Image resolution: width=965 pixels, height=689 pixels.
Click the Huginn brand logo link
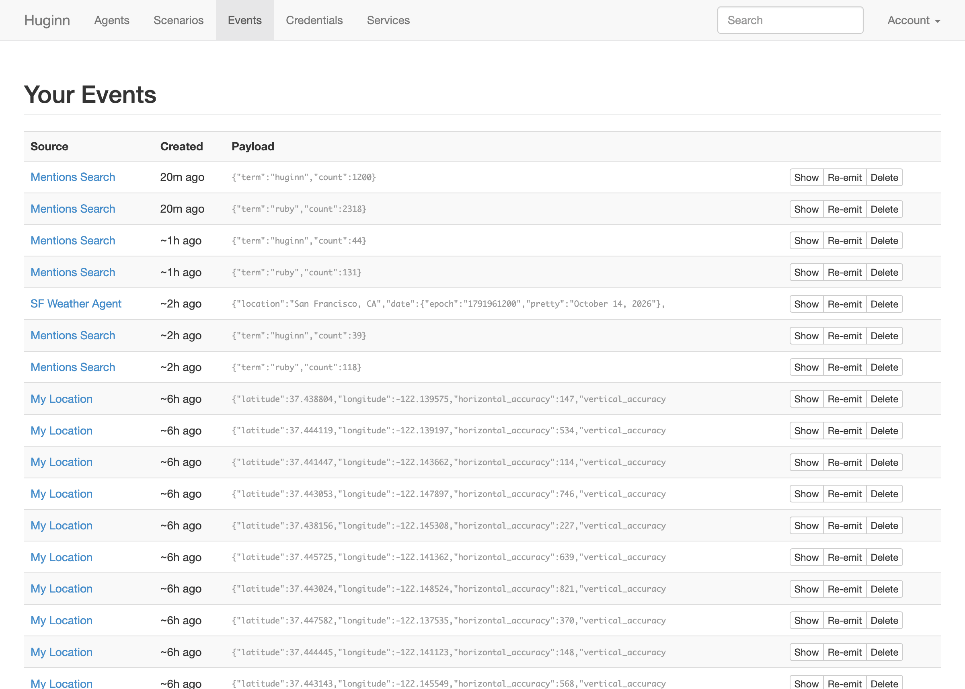click(x=47, y=21)
